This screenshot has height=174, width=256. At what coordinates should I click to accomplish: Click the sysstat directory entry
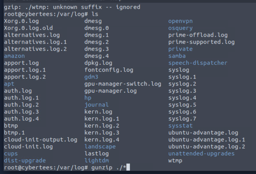tap(180, 126)
